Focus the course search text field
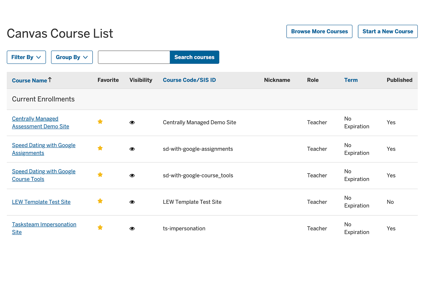Viewport: 425px width, 283px height. (134, 57)
